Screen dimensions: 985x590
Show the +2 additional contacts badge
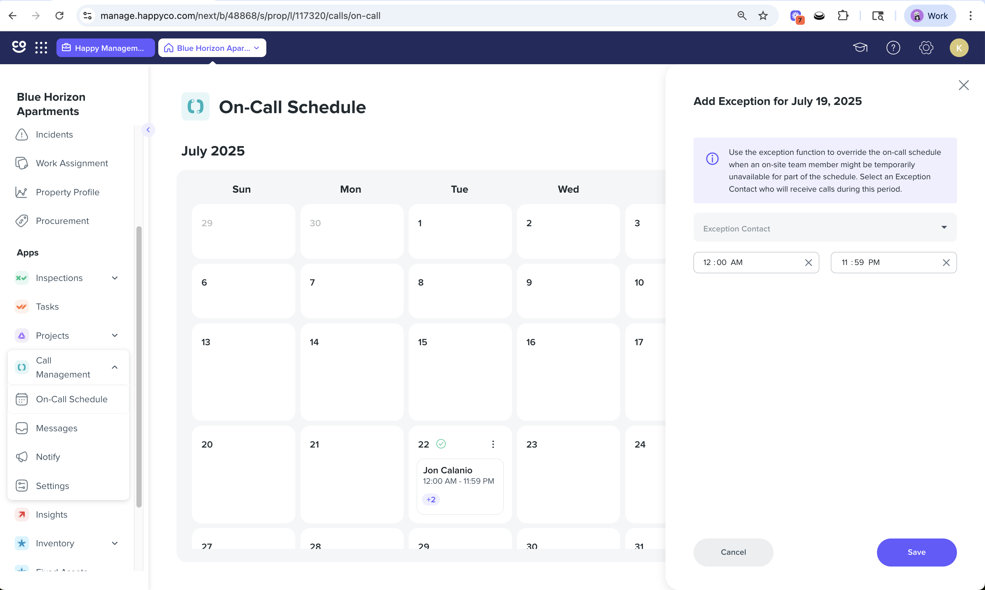[x=430, y=499]
